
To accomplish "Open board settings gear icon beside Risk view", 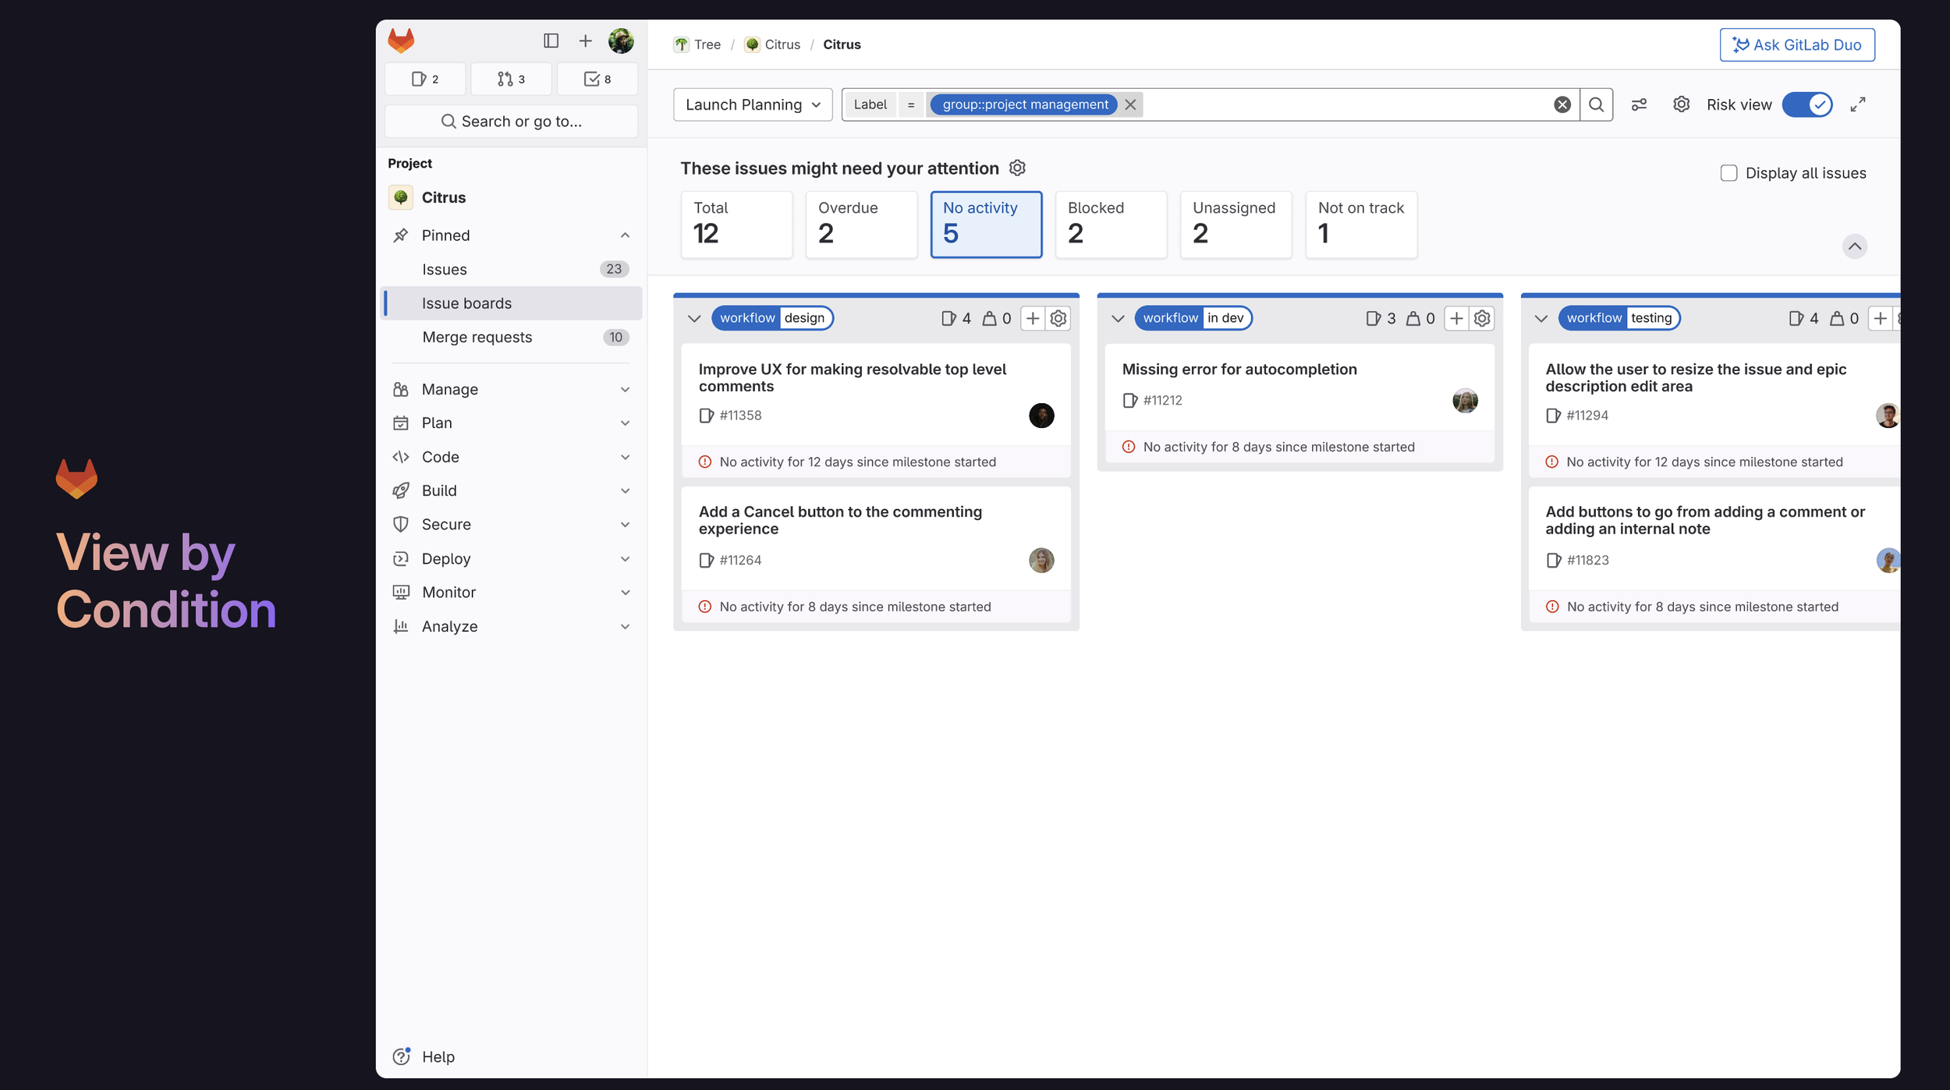I will point(1681,104).
